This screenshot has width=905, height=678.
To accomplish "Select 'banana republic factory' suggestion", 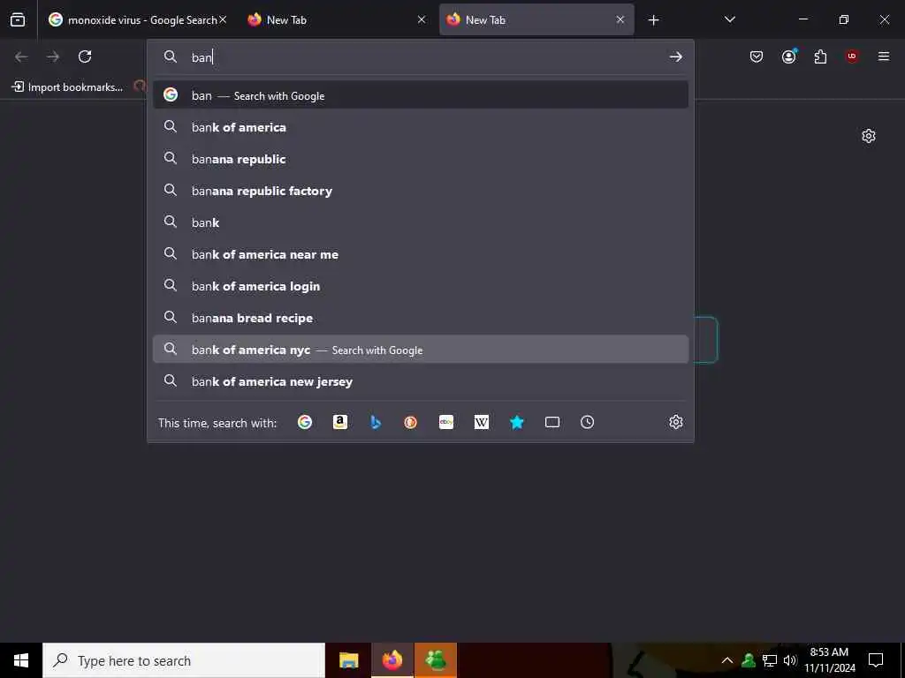I will pos(420,191).
